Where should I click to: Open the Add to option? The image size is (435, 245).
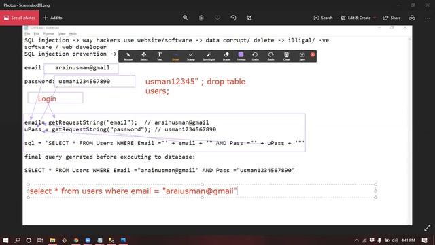pos(53,18)
